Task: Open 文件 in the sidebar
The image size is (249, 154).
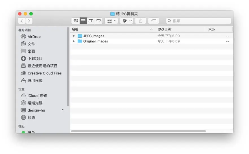Action: coord(28,44)
